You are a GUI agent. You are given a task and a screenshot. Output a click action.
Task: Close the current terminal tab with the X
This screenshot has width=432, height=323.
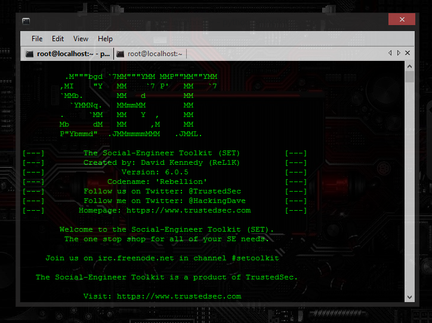pyautogui.click(x=408, y=53)
